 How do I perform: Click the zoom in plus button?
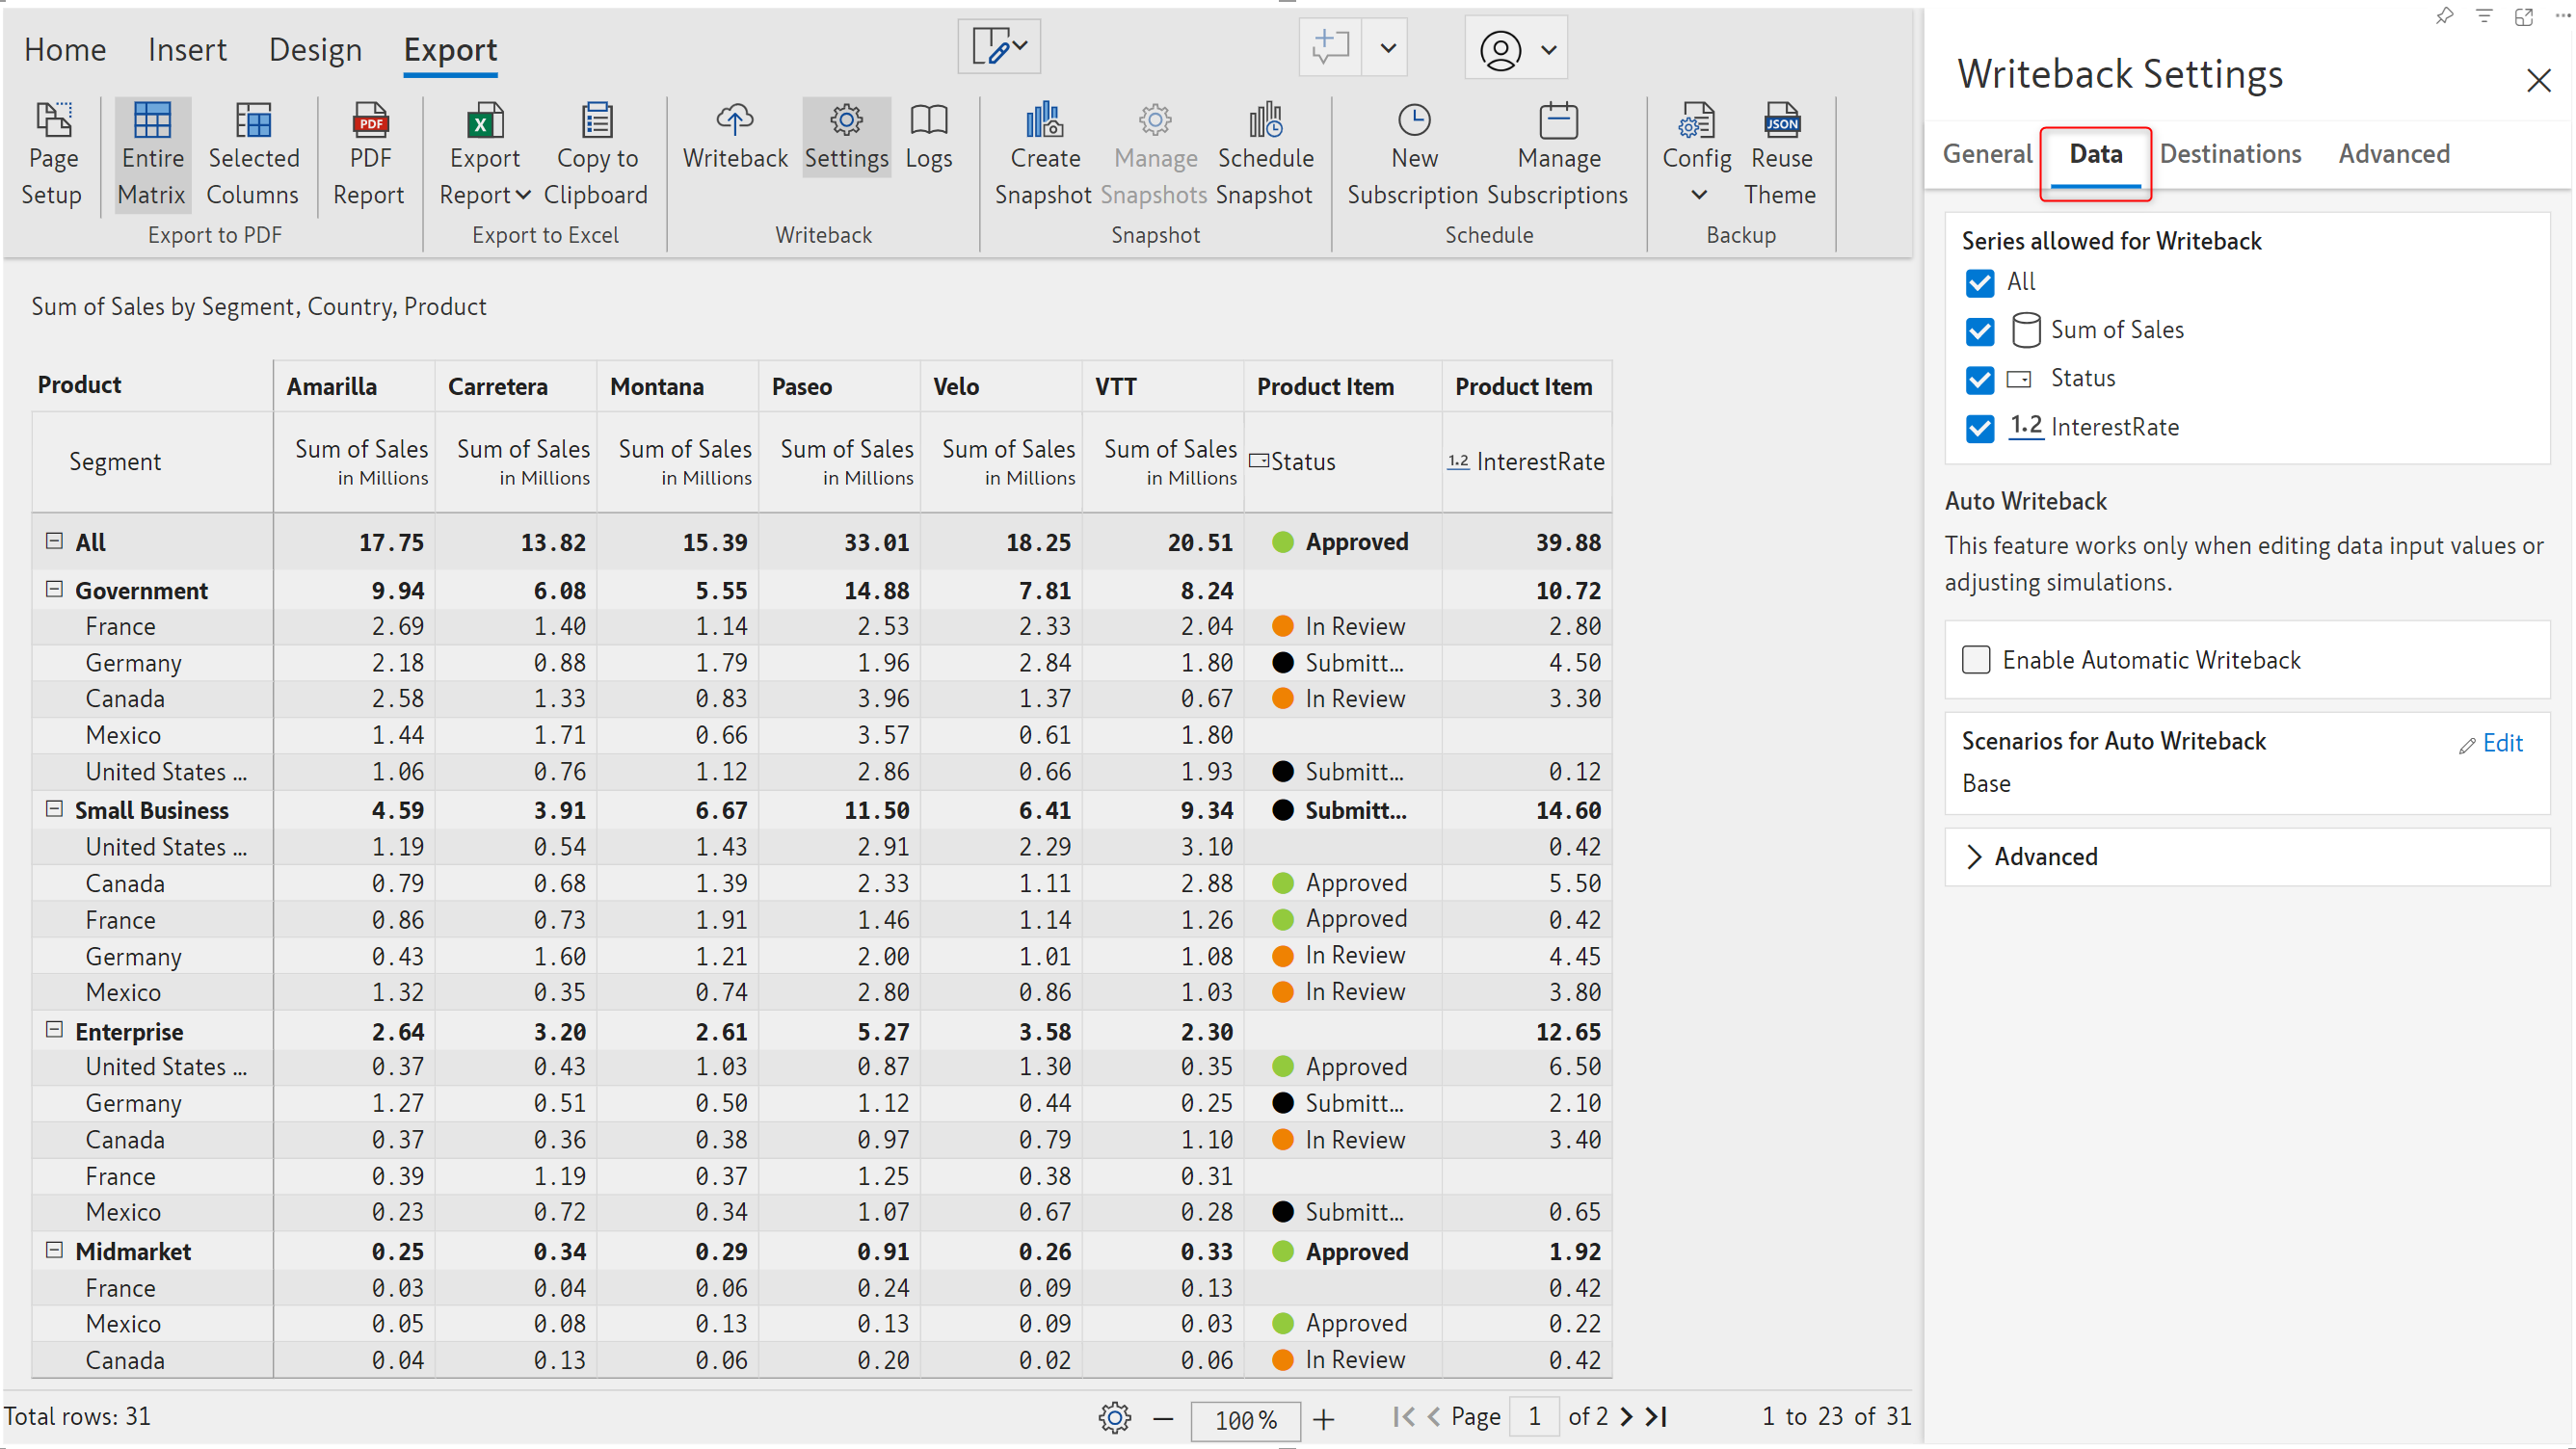1323,1418
